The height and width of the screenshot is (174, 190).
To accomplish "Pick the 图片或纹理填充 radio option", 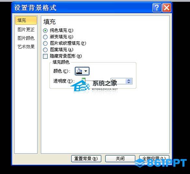I will point(45,43).
